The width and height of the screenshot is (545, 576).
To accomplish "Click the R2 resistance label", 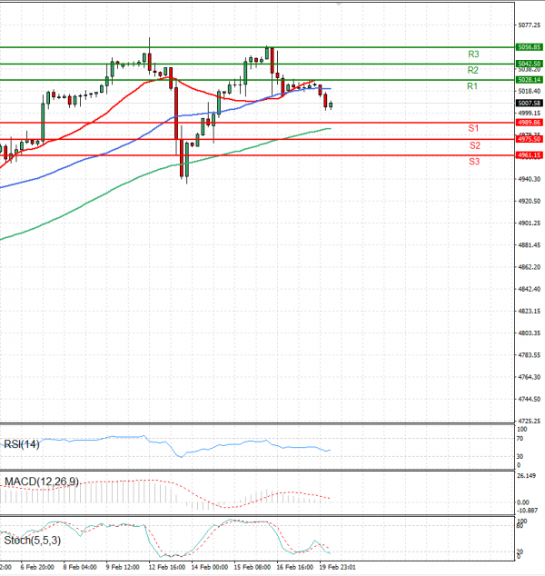I will [473, 70].
